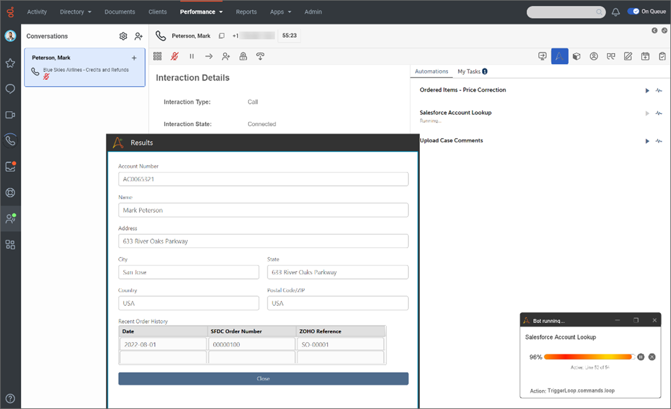Screen dimensions: 671x409
Task: Open the wrap-up clipboard icon
Action: (x=662, y=56)
